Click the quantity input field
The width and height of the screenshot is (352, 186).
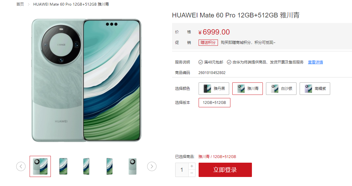[182, 170]
